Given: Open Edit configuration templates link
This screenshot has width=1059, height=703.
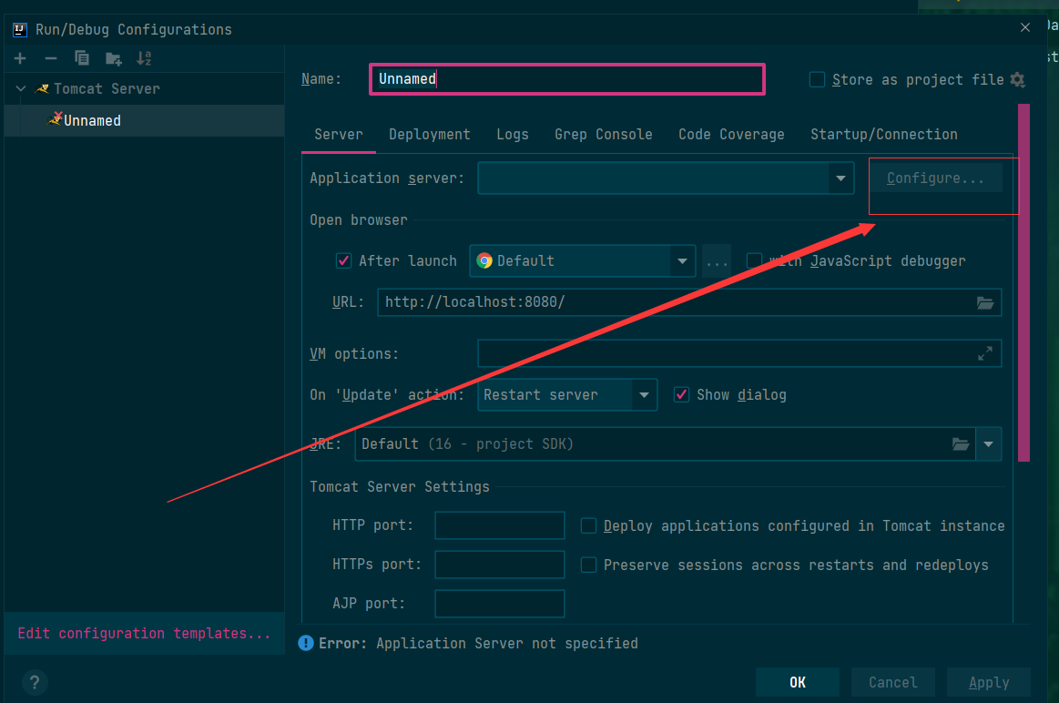Looking at the screenshot, I should [x=144, y=634].
